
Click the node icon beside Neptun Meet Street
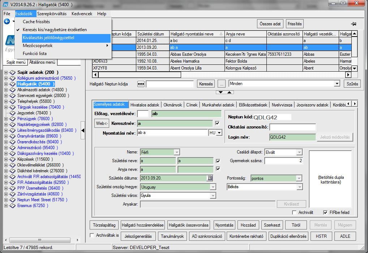pyautogui.click(x=13, y=200)
